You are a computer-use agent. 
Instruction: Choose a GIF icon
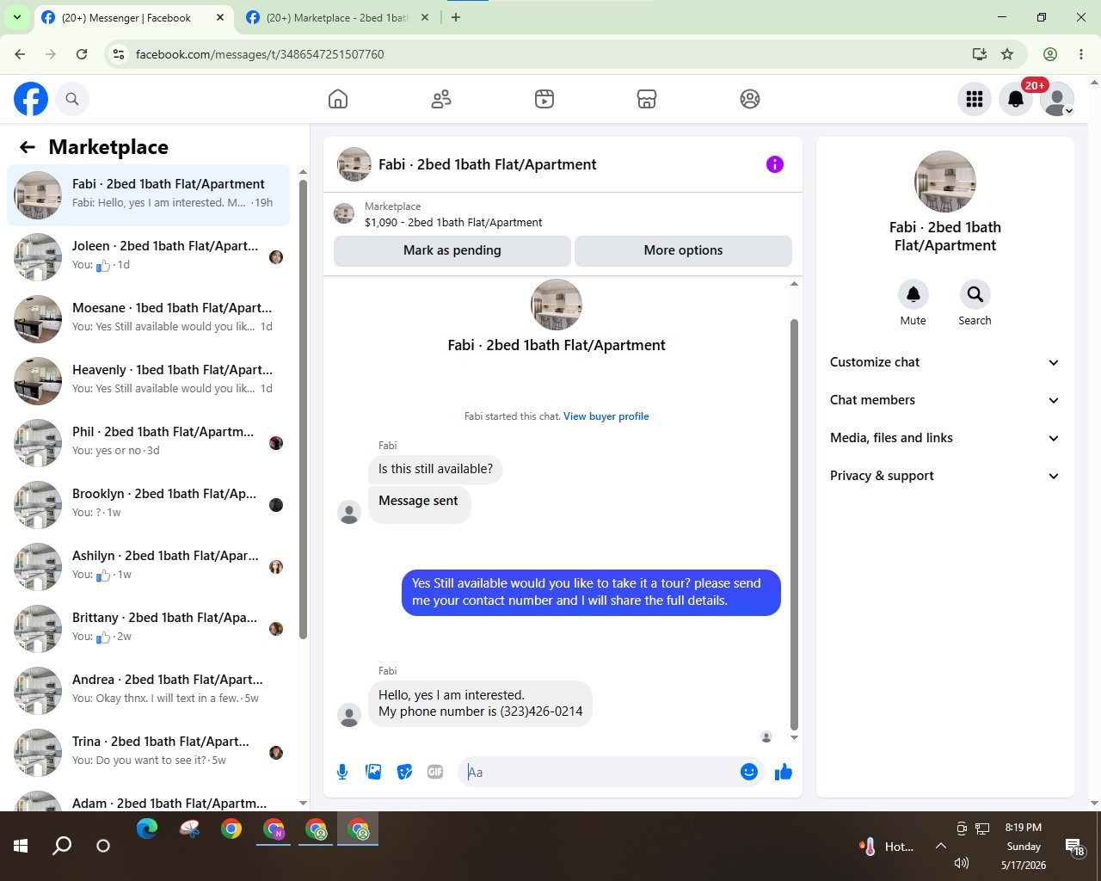(435, 772)
